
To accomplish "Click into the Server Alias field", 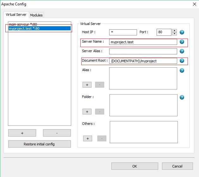I will (x=143, y=51).
